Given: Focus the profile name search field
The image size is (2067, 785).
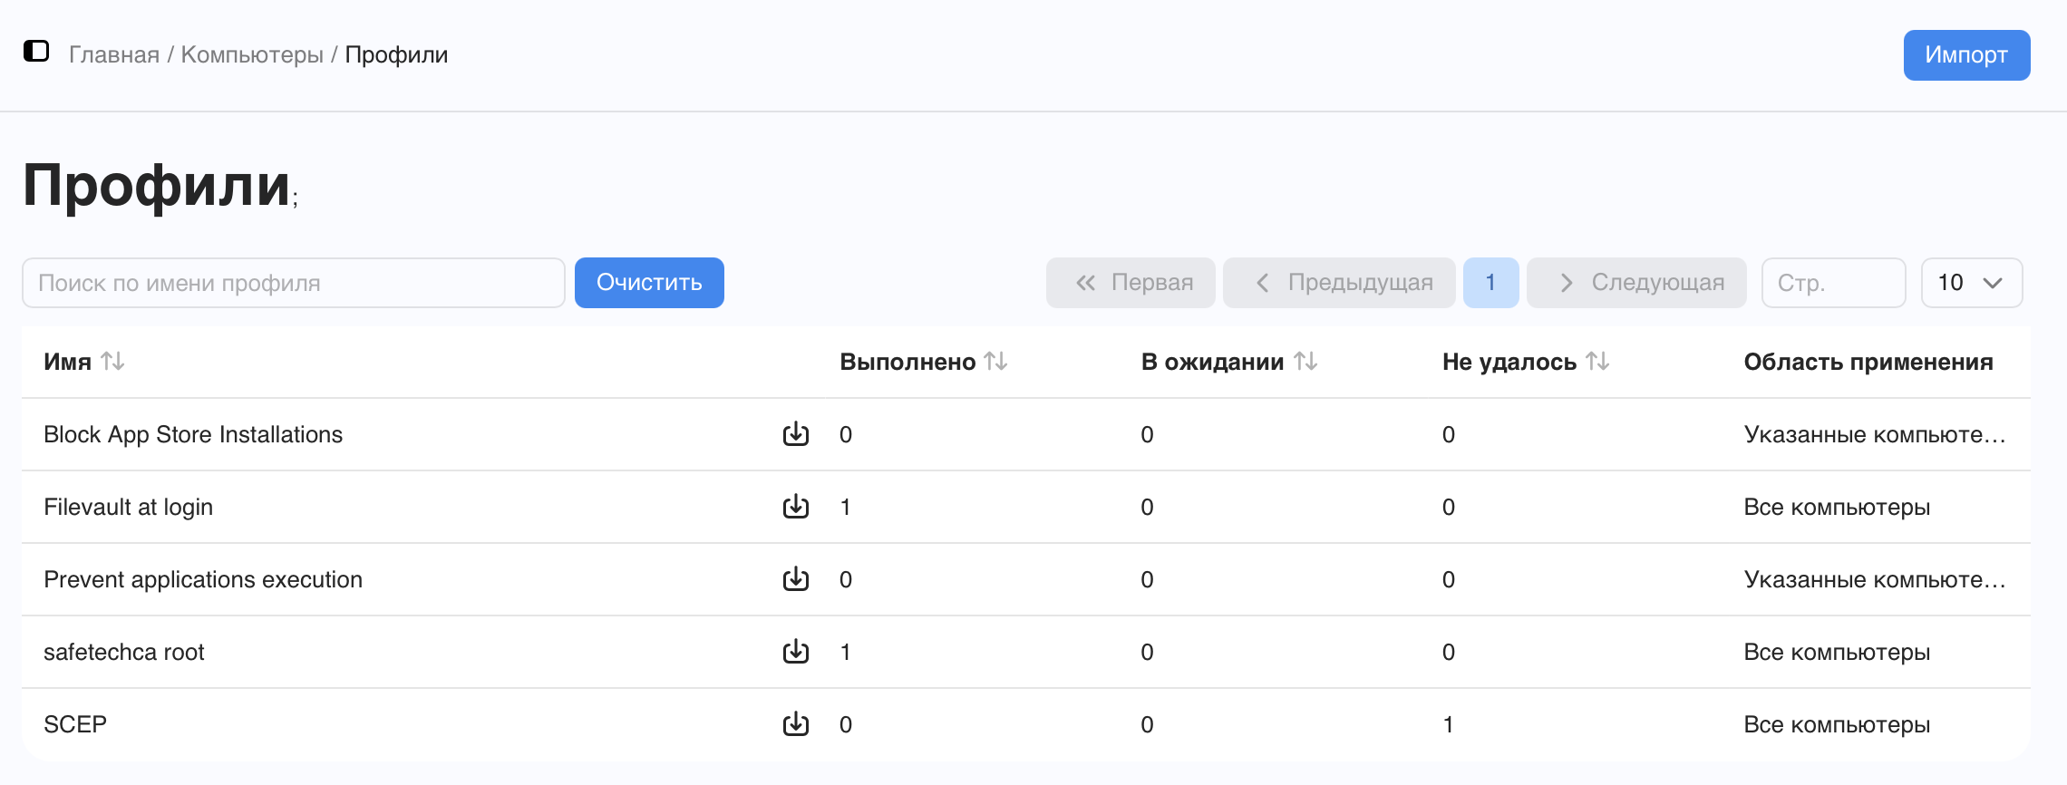Looking at the screenshot, I should pos(294,283).
